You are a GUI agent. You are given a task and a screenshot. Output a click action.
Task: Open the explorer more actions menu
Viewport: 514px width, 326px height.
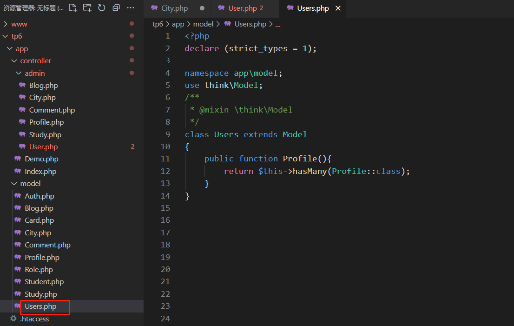click(131, 8)
